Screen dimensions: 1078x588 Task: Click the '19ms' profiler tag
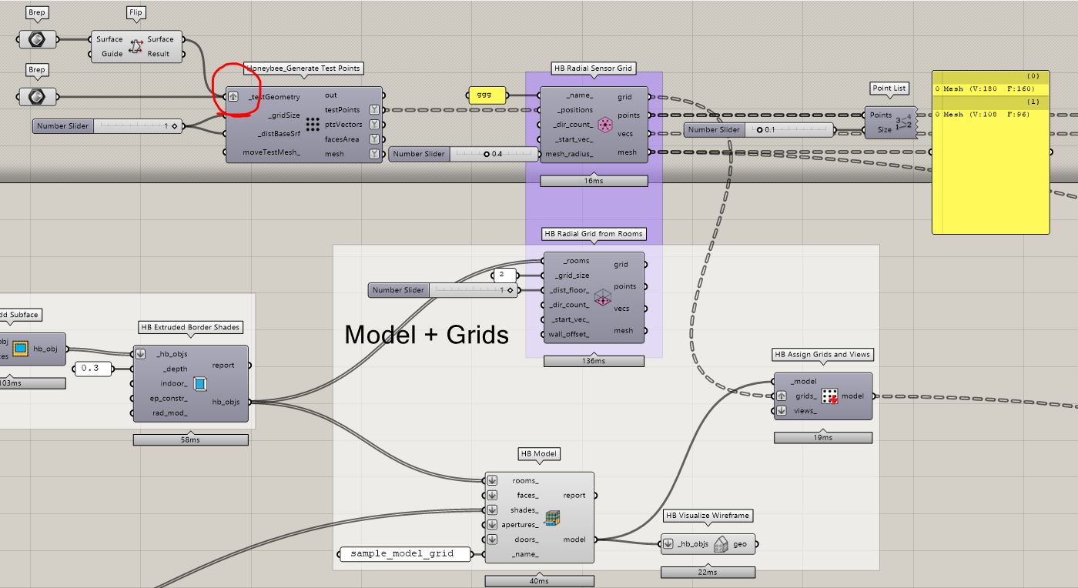point(822,438)
